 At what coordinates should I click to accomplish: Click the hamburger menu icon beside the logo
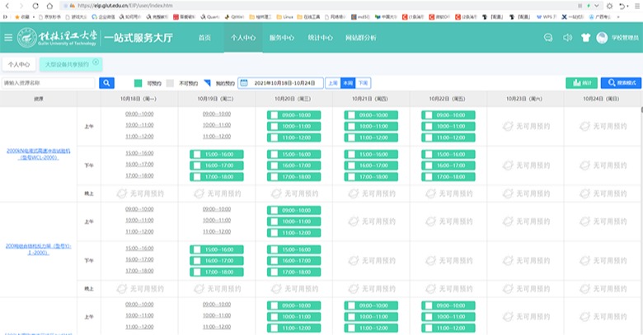coord(8,38)
